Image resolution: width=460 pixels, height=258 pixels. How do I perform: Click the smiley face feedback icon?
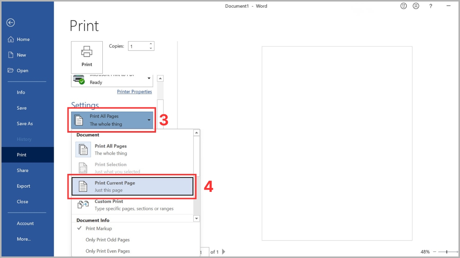coord(404,6)
